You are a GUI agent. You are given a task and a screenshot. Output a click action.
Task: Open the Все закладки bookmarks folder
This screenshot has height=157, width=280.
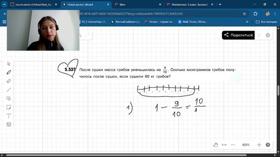266,22
